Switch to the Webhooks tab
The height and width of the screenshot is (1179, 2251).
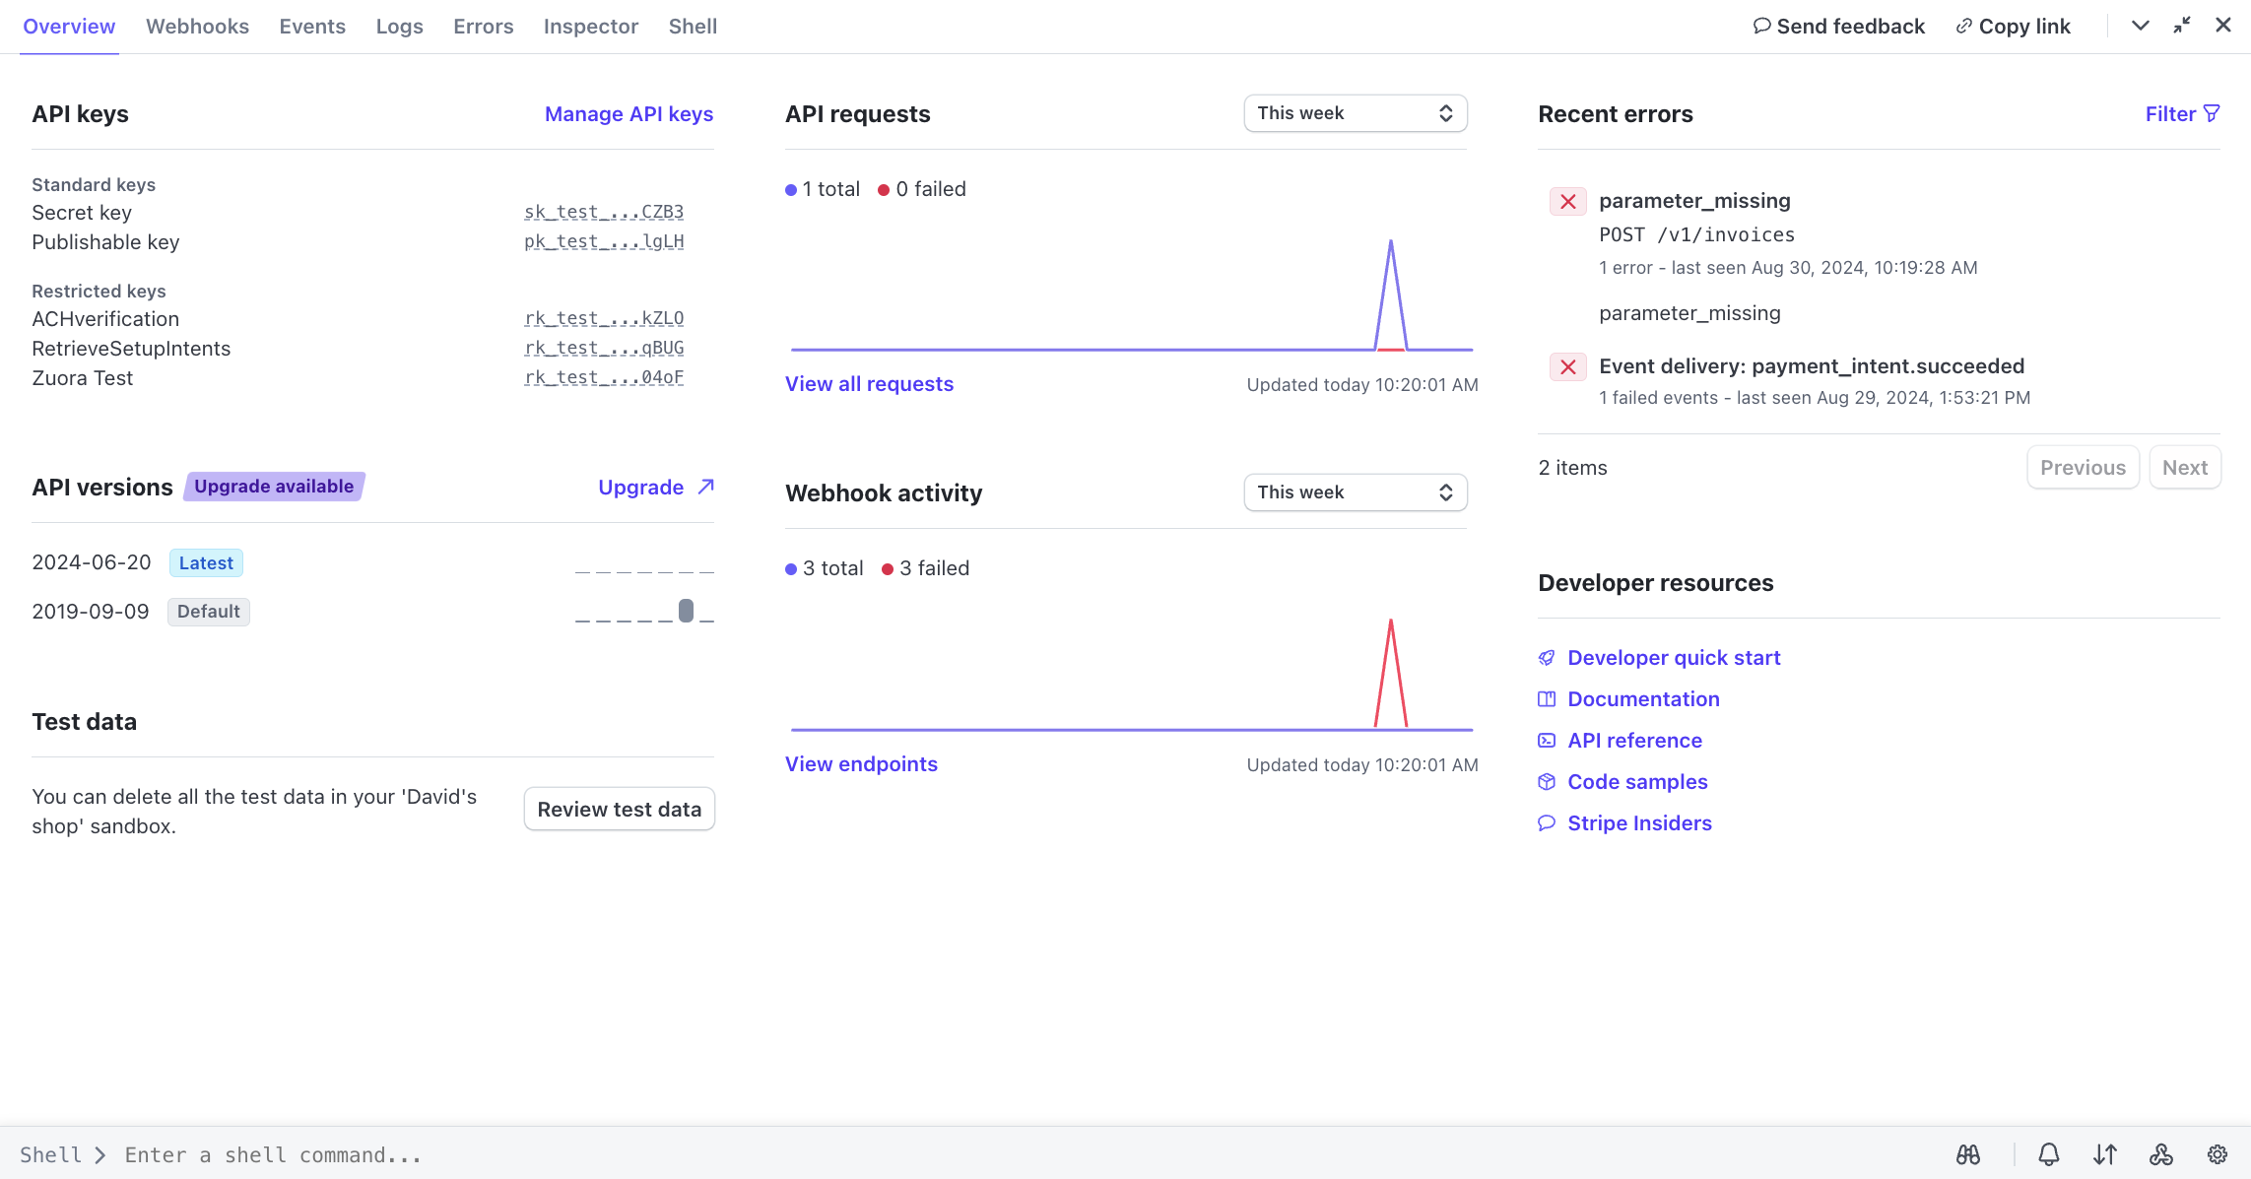(197, 27)
